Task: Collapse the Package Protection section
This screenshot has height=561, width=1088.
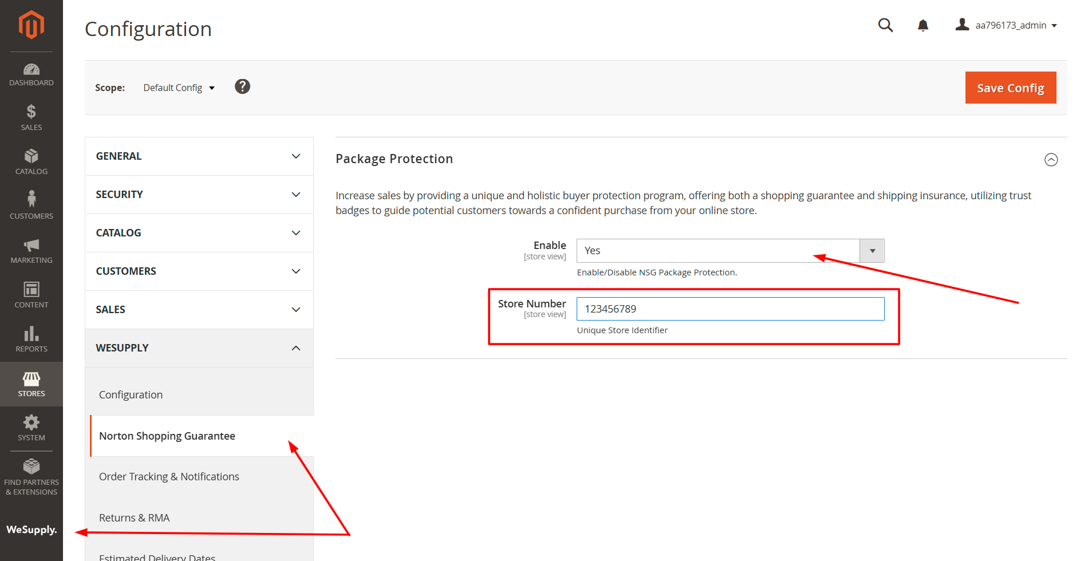Action: click(1051, 160)
